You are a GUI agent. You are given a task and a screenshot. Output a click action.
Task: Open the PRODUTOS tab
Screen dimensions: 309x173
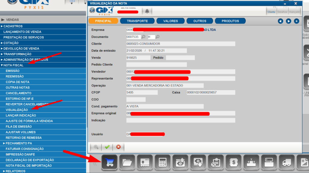230,21
